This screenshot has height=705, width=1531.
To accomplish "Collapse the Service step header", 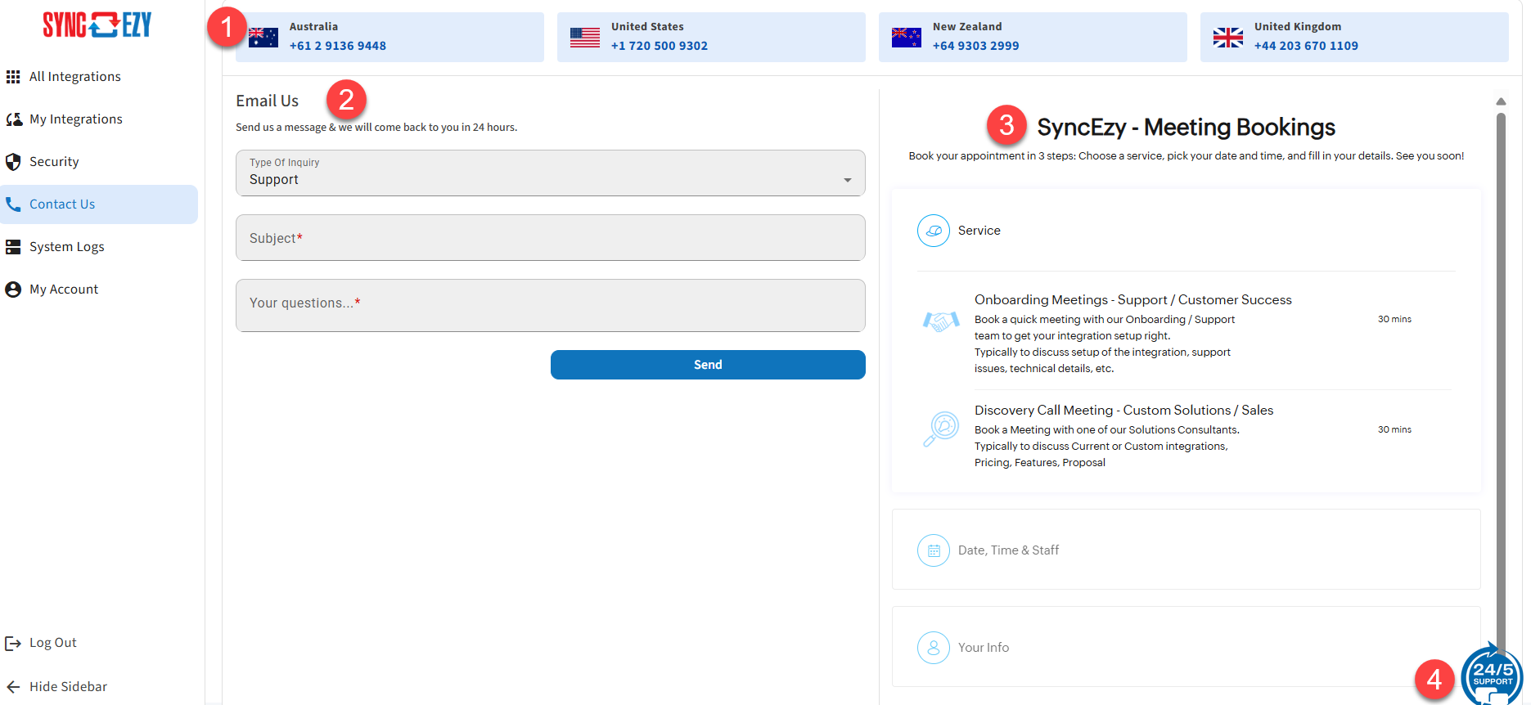I will tap(1186, 231).
